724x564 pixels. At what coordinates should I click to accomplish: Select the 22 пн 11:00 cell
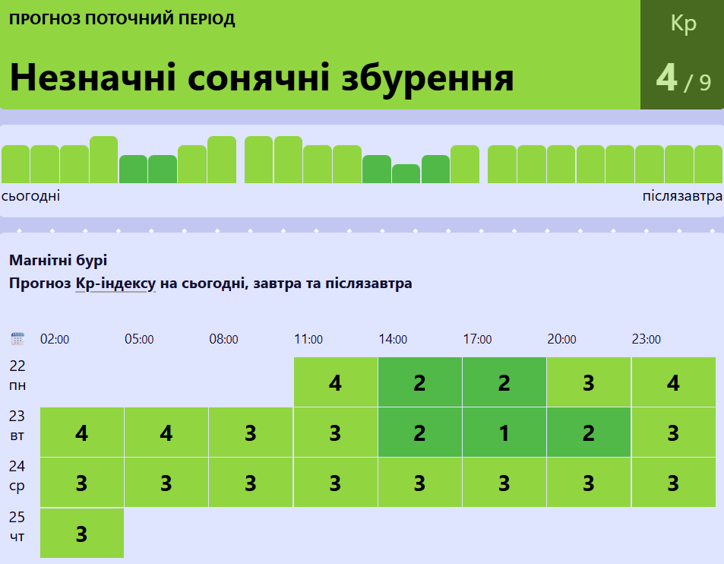pyautogui.click(x=335, y=382)
